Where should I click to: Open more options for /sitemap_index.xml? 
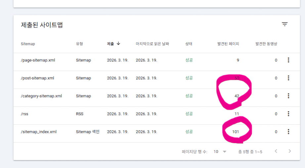[x=288, y=132]
